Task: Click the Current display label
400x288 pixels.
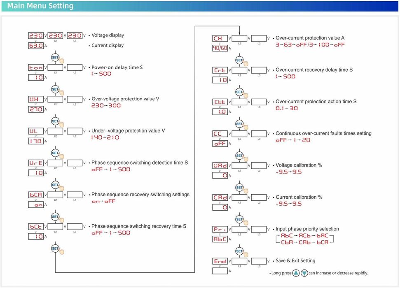Action: point(108,45)
